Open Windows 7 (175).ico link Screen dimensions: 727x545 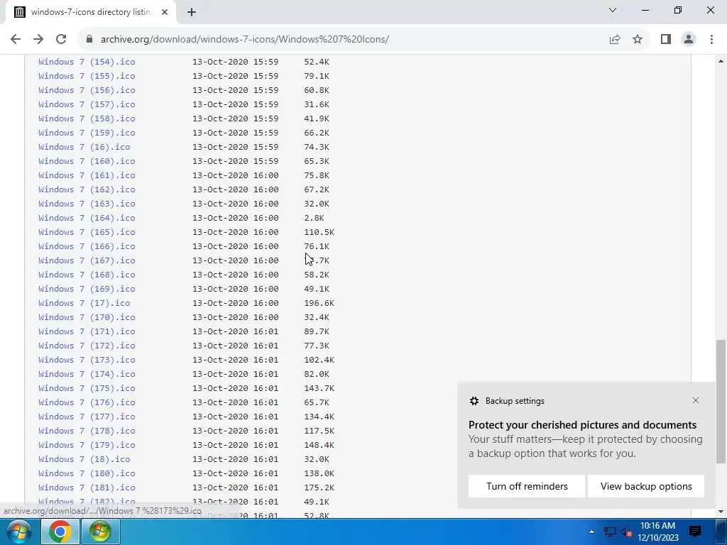(87, 388)
